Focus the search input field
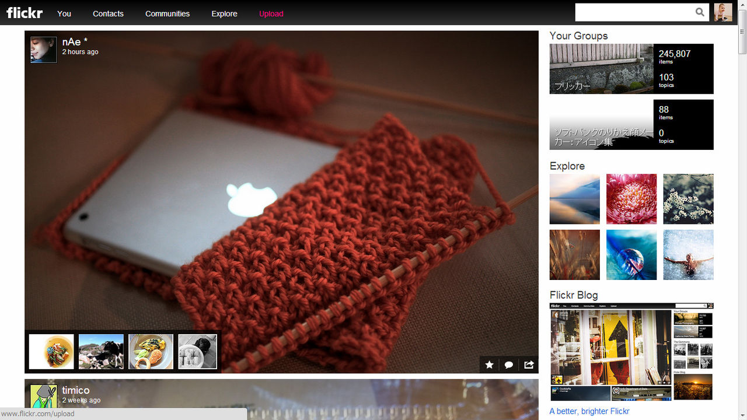Viewport: 747px width, 420px height. 634,12
